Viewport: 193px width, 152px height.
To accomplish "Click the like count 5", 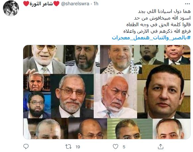I will point(124,147).
